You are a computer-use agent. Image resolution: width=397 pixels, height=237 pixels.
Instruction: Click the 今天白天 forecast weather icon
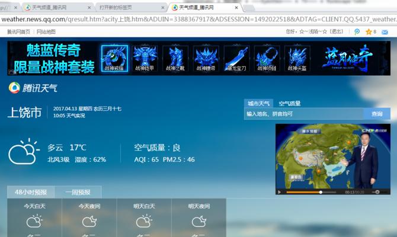coord(34,221)
